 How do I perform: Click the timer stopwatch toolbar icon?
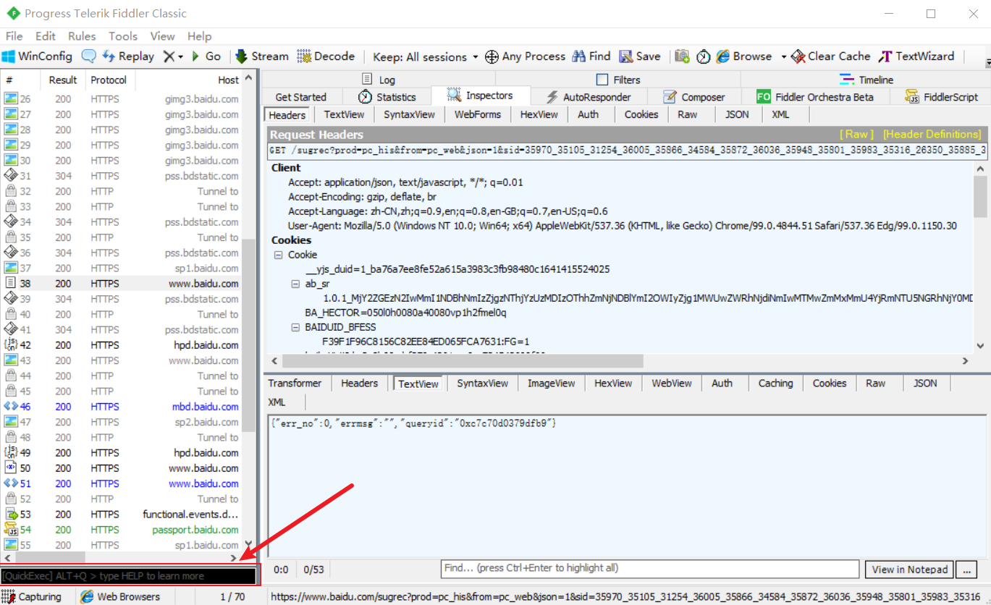pos(703,56)
